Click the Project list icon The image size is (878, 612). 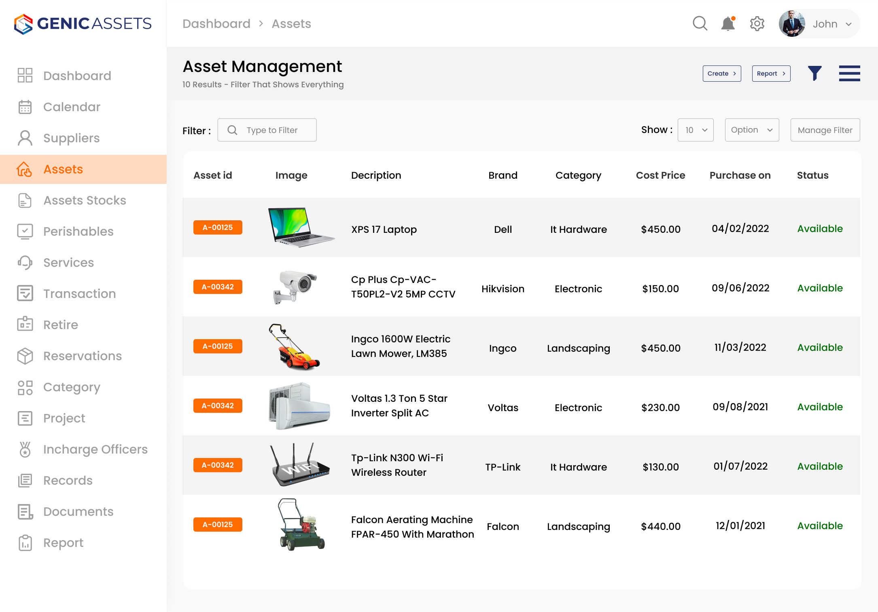[x=25, y=418]
